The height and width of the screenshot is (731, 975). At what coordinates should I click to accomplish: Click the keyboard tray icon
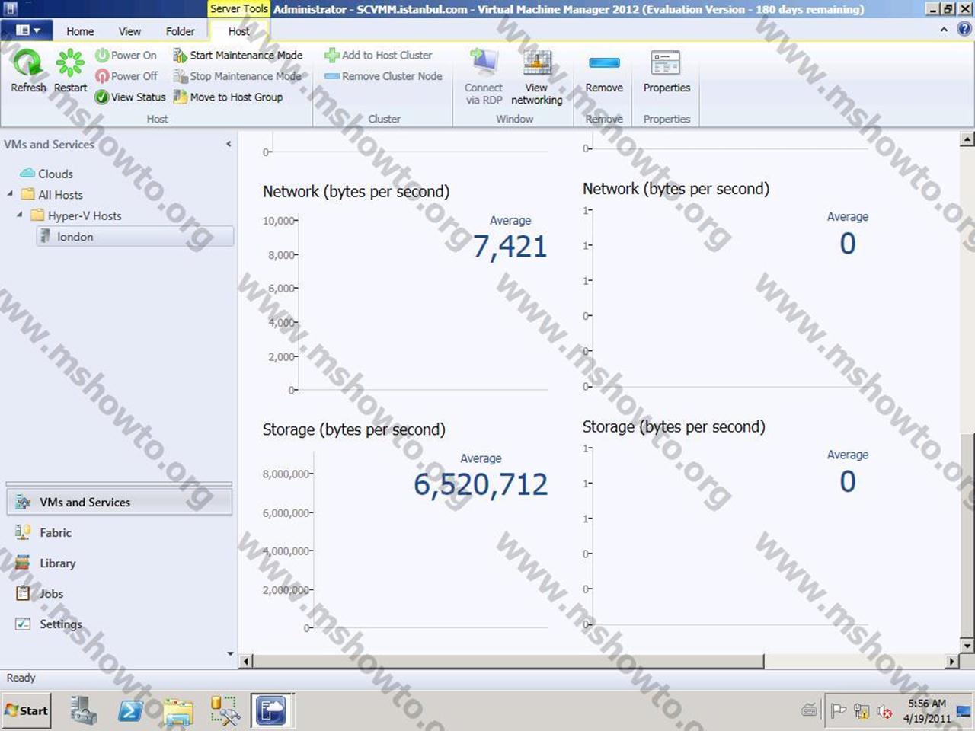(810, 710)
